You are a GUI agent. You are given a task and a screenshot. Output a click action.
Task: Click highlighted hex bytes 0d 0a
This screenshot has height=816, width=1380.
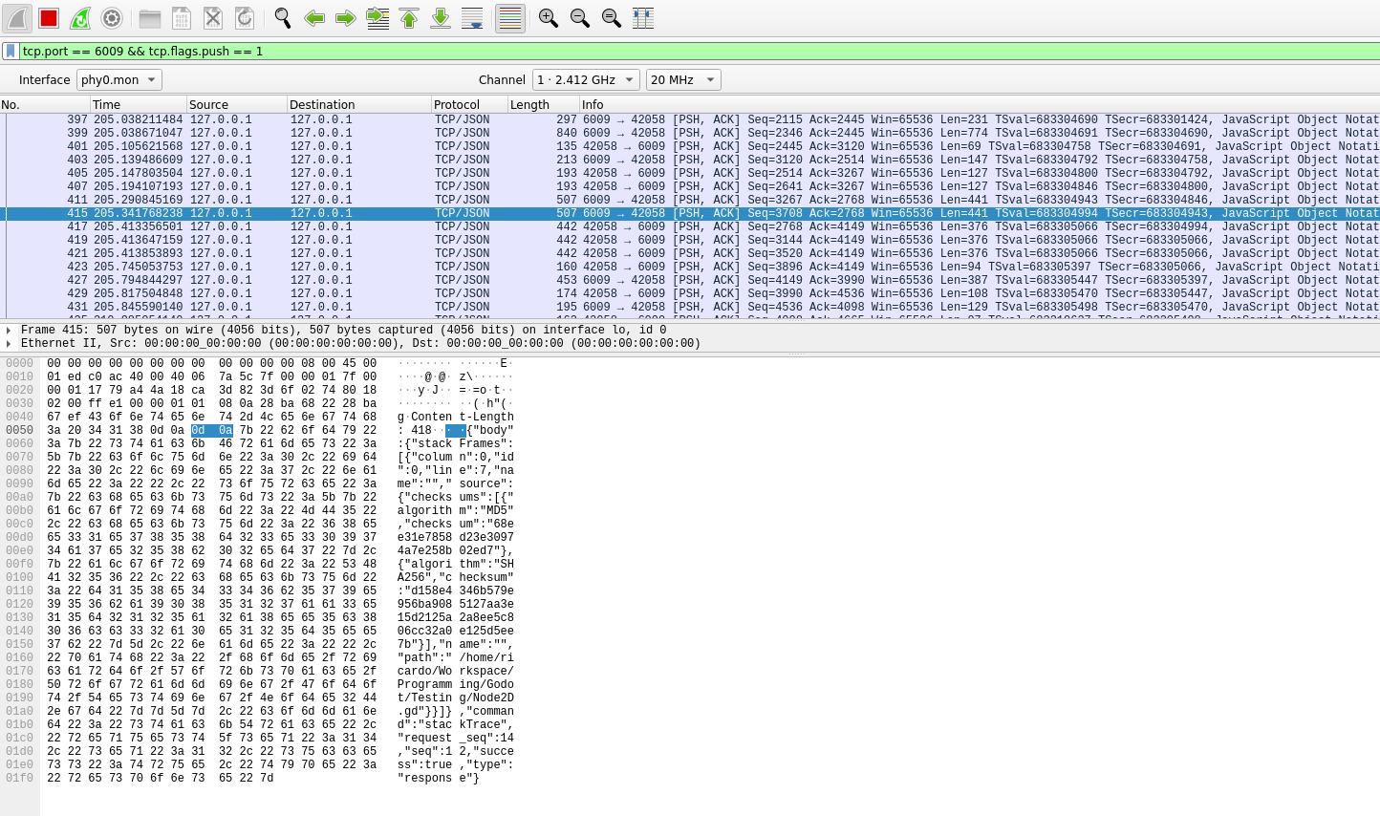click(x=212, y=431)
